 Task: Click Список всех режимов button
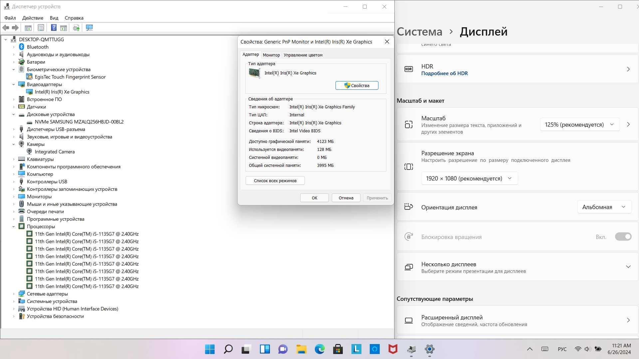(275, 180)
